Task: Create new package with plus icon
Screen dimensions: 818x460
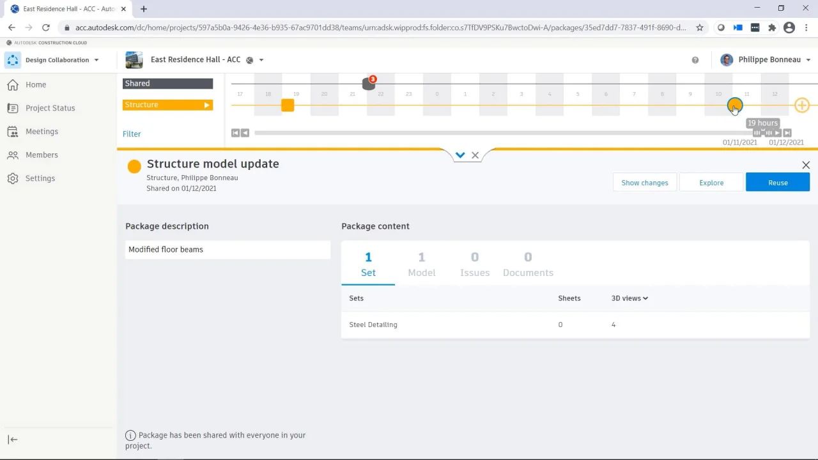Action: point(802,105)
